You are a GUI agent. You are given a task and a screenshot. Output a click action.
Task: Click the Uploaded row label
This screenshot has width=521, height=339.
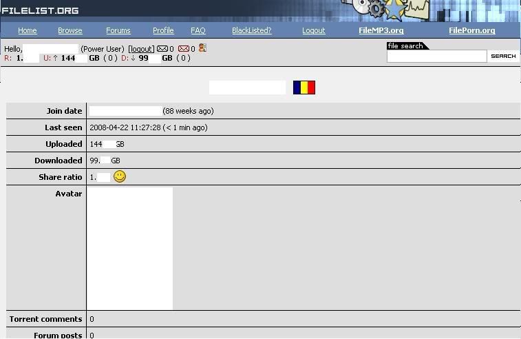click(64, 144)
